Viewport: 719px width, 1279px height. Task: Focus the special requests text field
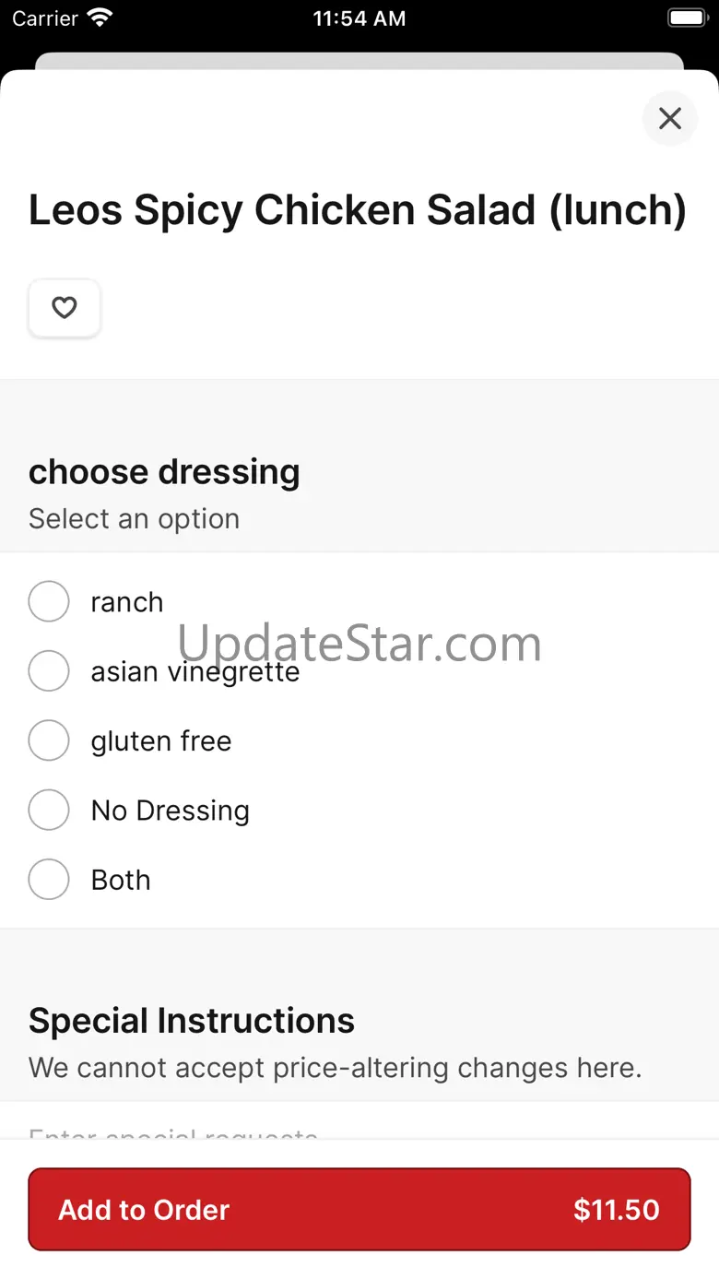tap(359, 1120)
